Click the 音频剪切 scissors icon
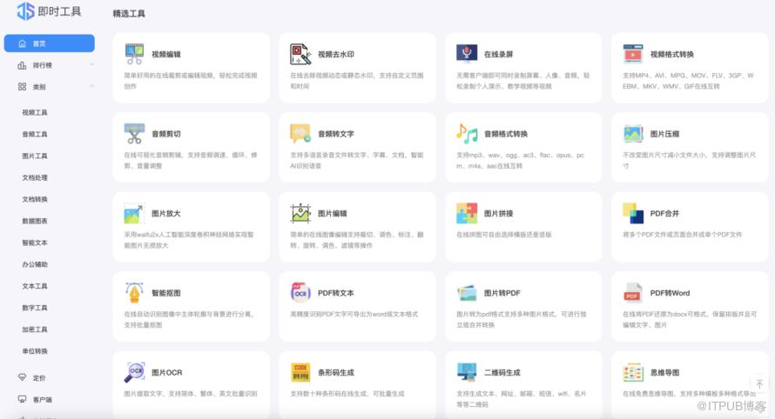This screenshot has height=419, width=775. coord(134,133)
